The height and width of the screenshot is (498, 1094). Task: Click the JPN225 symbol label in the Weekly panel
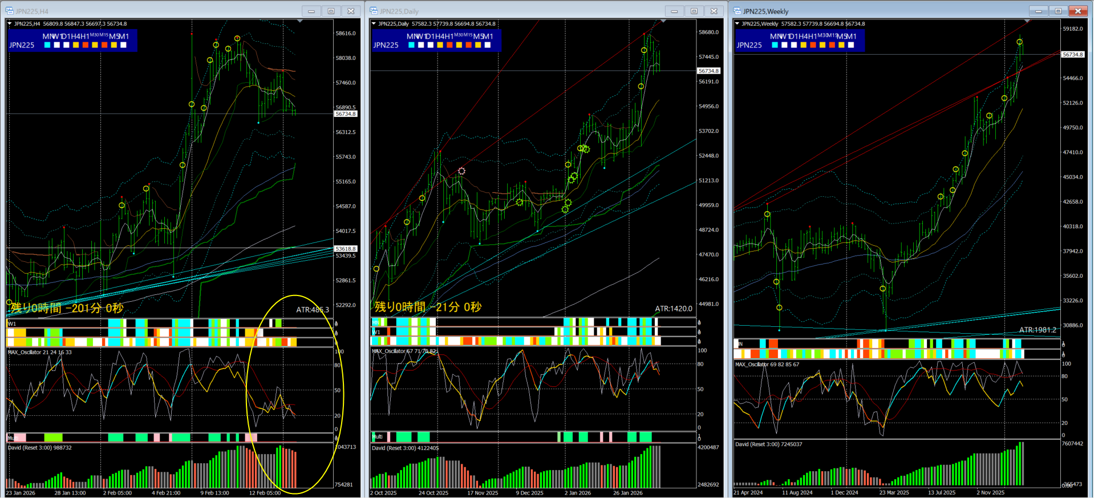click(x=749, y=45)
